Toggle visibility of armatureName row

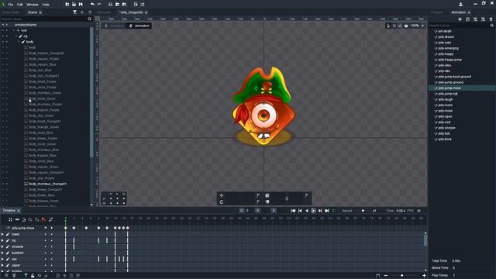pos(3,25)
